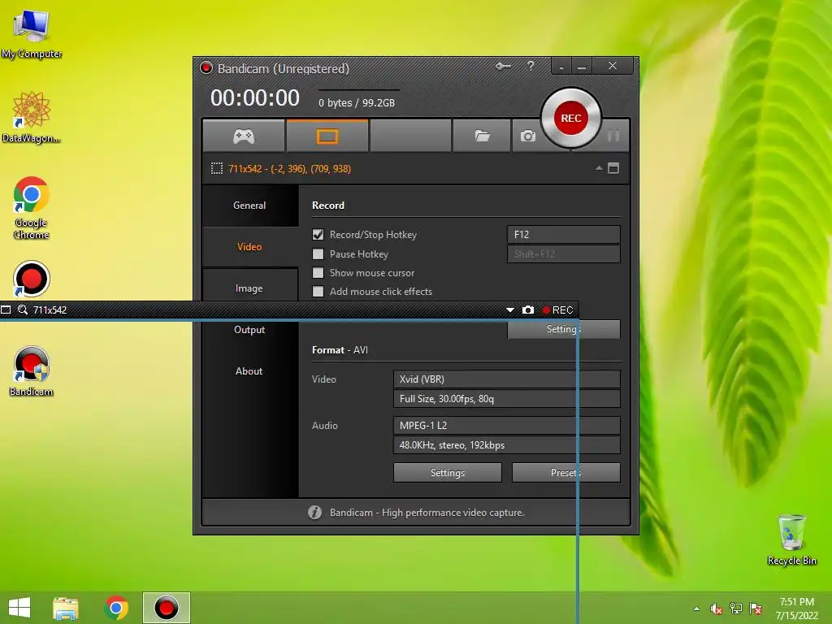The height and width of the screenshot is (624, 832).
Task: Open the Presets button
Action: click(x=565, y=472)
